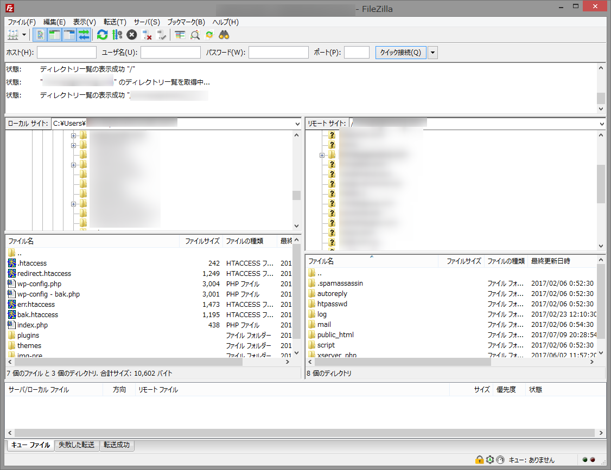
Task: Open 表示(V) menu
Action: point(85,22)
